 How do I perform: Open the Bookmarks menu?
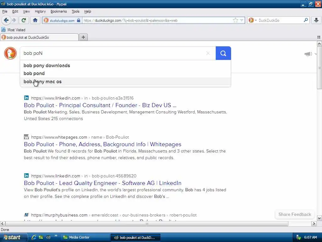pyautogui.click(x=58, y=11)
